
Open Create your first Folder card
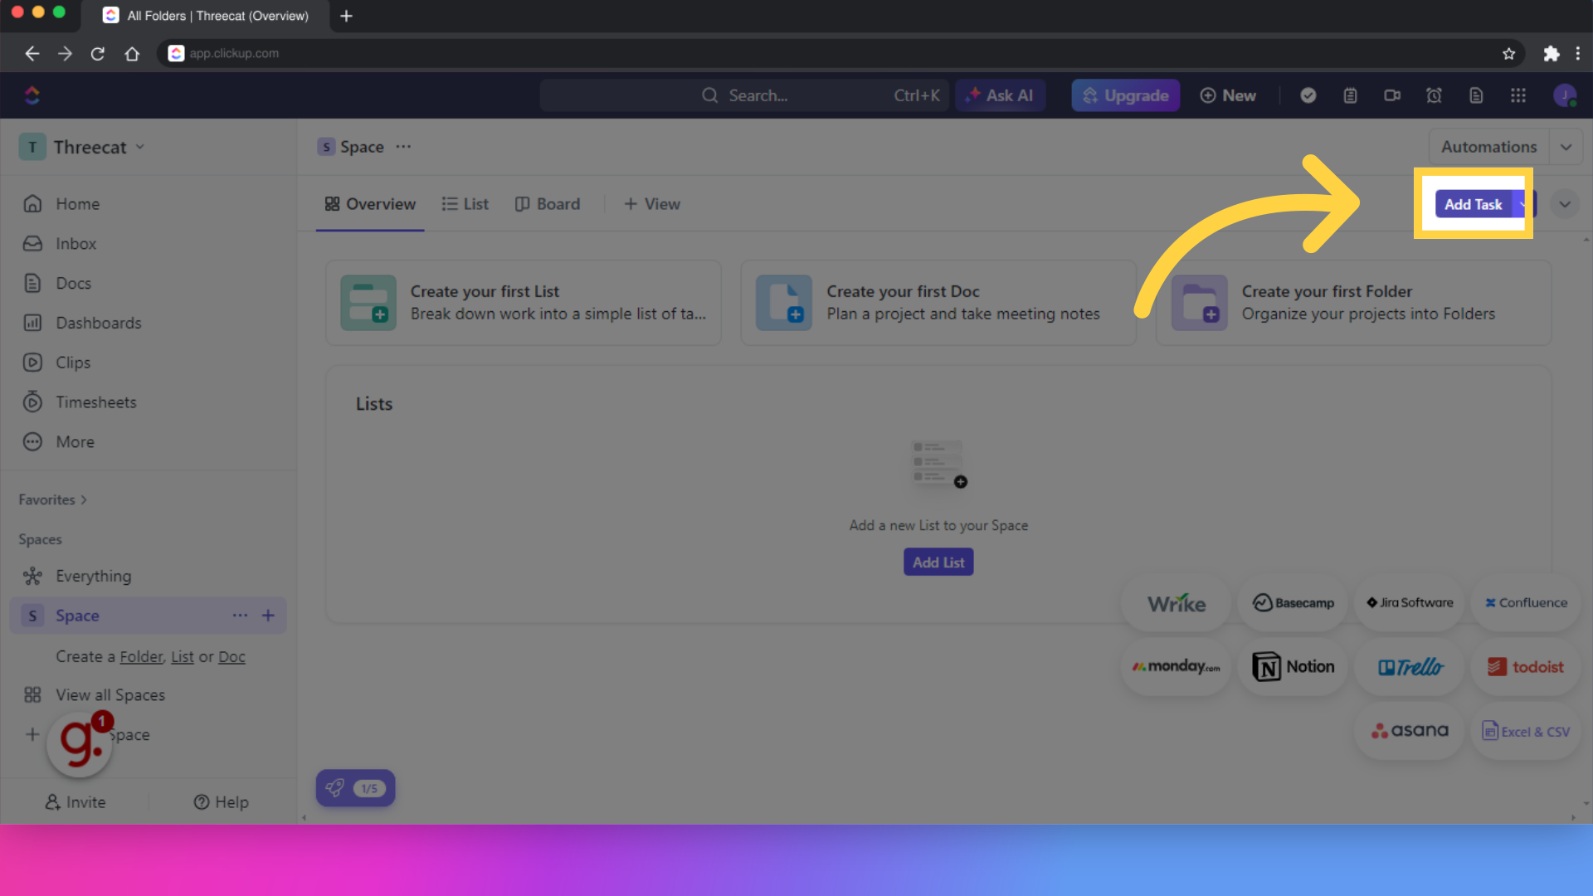point(1354,303)
